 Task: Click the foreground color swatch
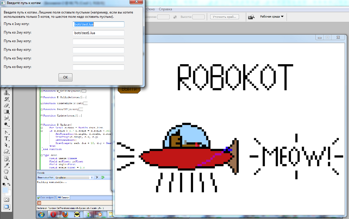tap(5, 190)
